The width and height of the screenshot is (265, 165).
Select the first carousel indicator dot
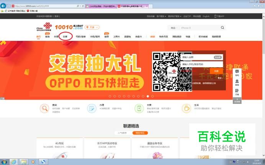tap(110, 96)
